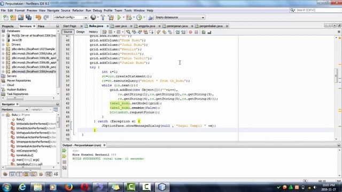Toggle Show Inherited Members filter in Navigator
Screen dimensions: 342x192
click(5, 174)
